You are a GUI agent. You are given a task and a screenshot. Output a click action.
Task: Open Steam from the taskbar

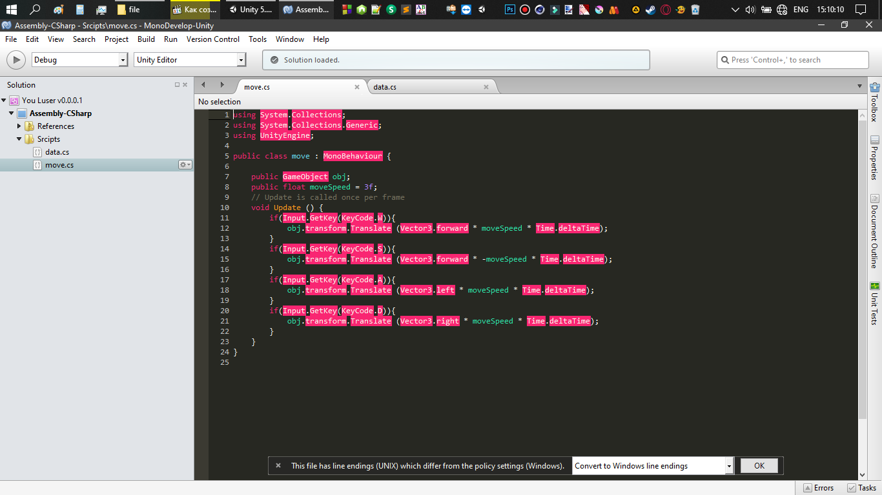point(650,10)
